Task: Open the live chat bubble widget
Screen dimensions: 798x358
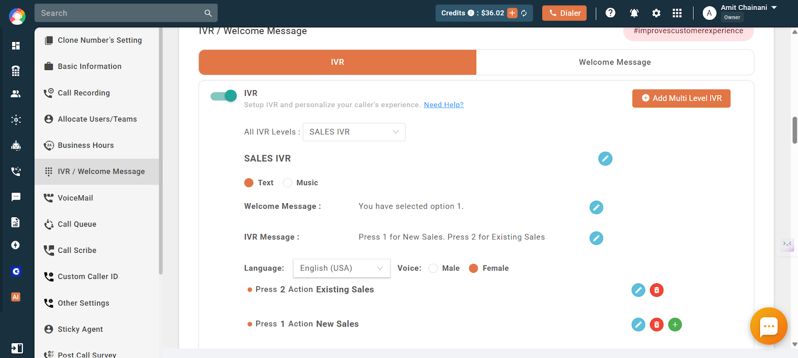Action: [x=769, y=326]
